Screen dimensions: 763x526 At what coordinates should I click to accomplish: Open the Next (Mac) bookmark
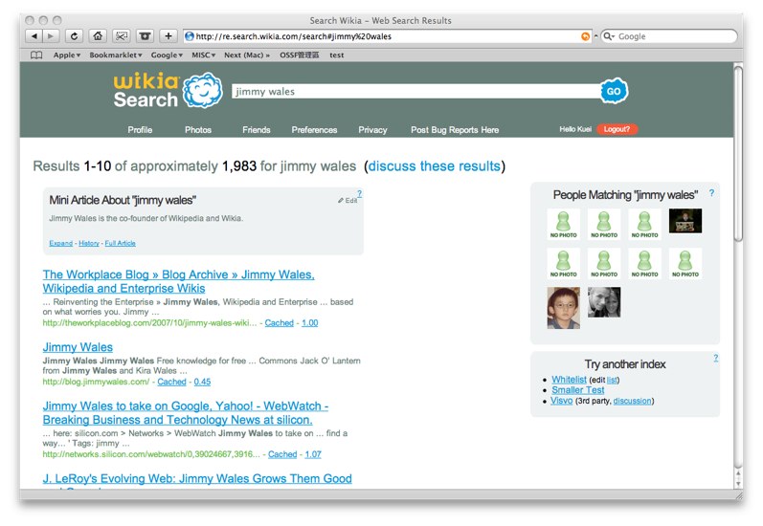pyautogui.click(x=247, y=55)
